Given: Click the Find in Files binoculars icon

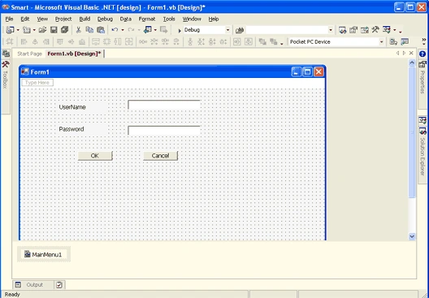Looking at the screenshot, I should point(240,30).
